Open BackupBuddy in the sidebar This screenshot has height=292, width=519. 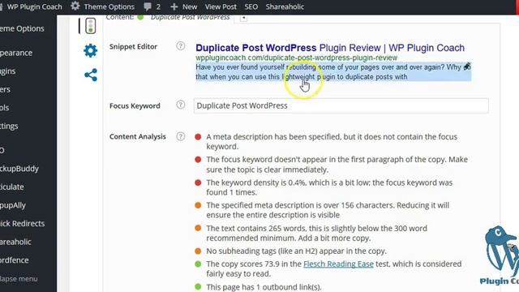click(19, 169)
